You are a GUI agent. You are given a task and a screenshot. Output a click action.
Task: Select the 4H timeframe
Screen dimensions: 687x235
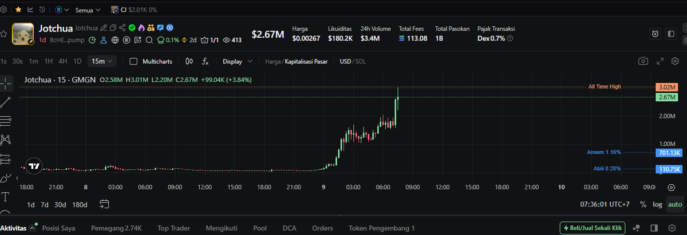click(x=62, y=61)
